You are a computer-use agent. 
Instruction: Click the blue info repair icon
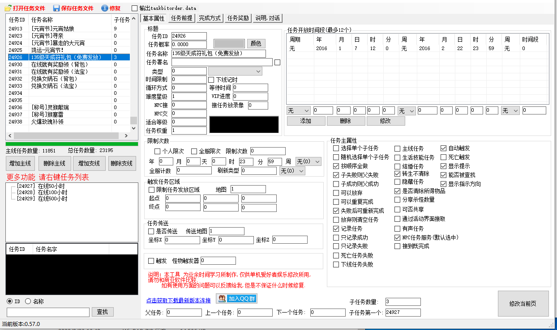[x=104, y=8]
